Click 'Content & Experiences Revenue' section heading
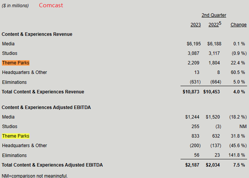 [37, 34]
